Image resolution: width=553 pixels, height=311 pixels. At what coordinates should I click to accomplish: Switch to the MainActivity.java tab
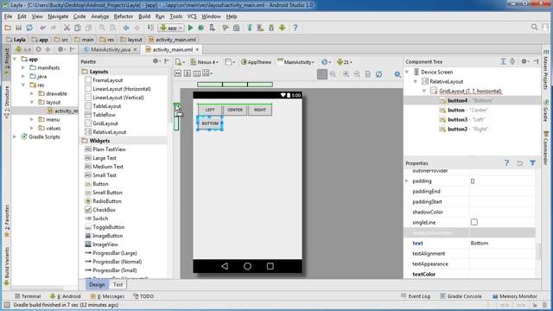pyautogui.click(x=110, y=49)
